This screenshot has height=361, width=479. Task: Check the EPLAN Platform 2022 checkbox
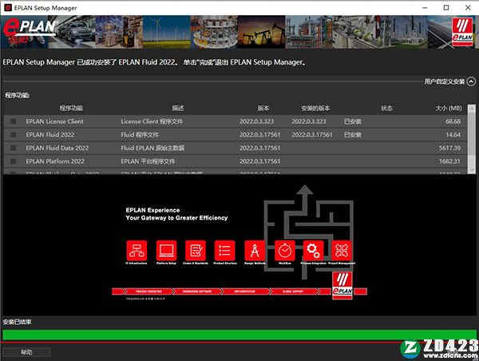13,161
